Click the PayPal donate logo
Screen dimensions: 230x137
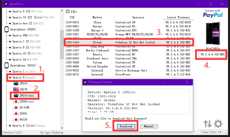click(x=213, y=14)
